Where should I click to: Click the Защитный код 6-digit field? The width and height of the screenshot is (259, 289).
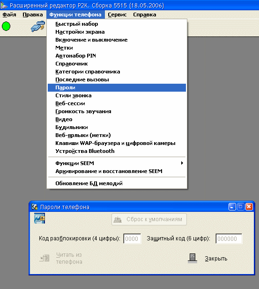click(229, 238)
